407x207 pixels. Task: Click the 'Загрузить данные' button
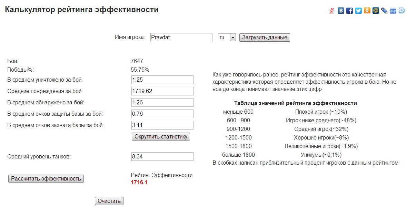[x=265, y=37]
